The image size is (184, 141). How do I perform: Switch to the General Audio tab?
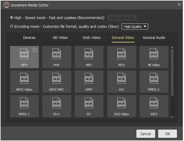pos(154,38)
